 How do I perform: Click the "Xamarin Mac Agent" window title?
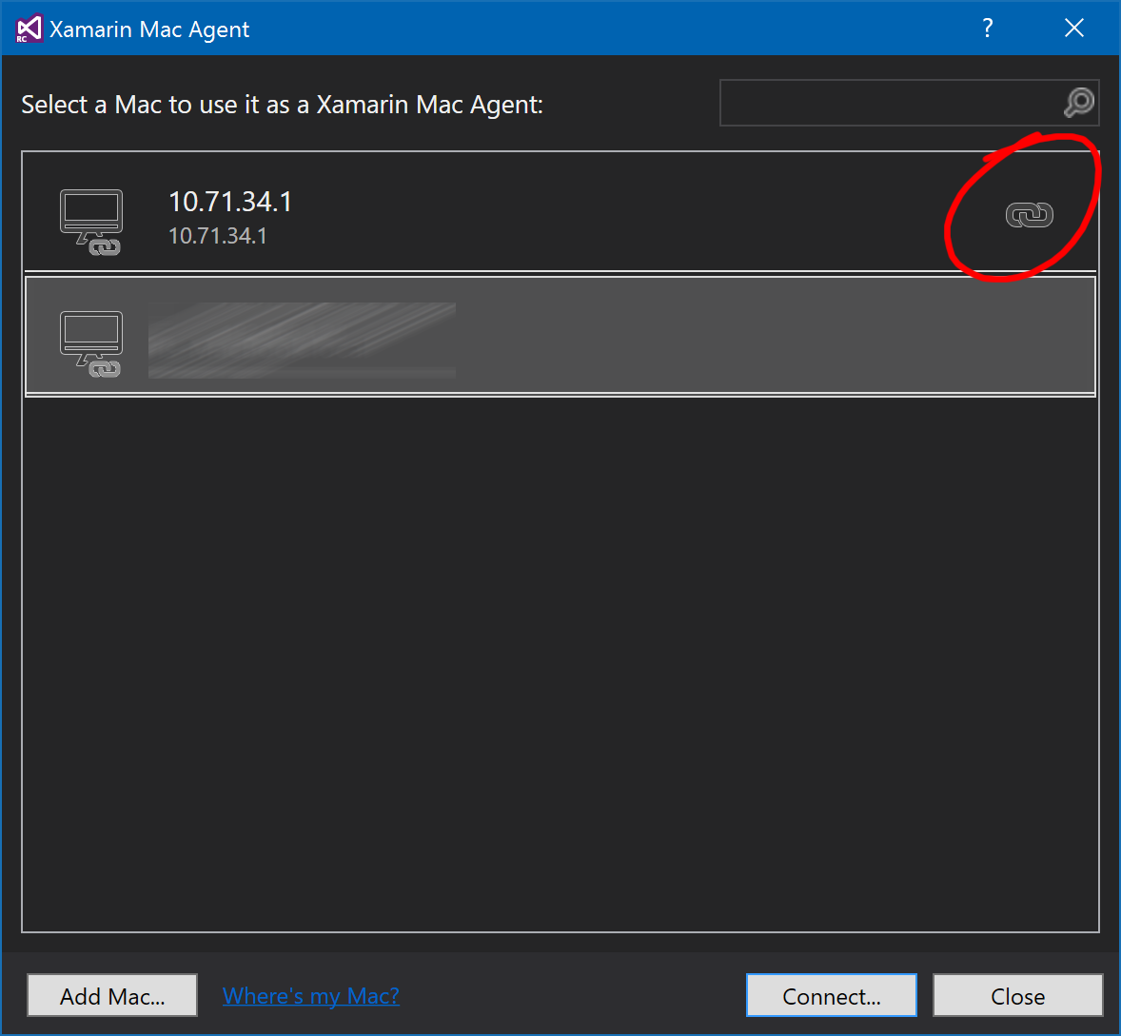click(149, 29)
